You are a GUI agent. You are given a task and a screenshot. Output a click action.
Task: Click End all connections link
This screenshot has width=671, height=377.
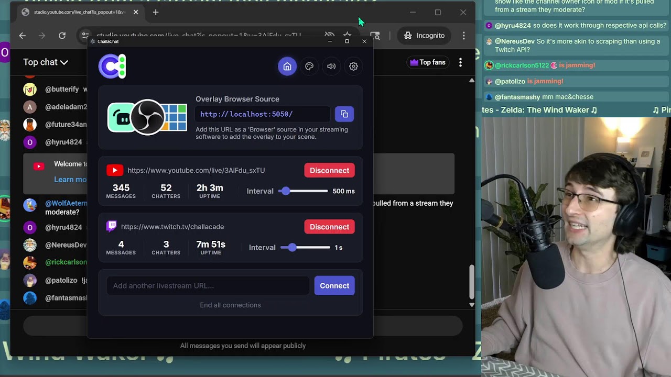click(230, 305)
